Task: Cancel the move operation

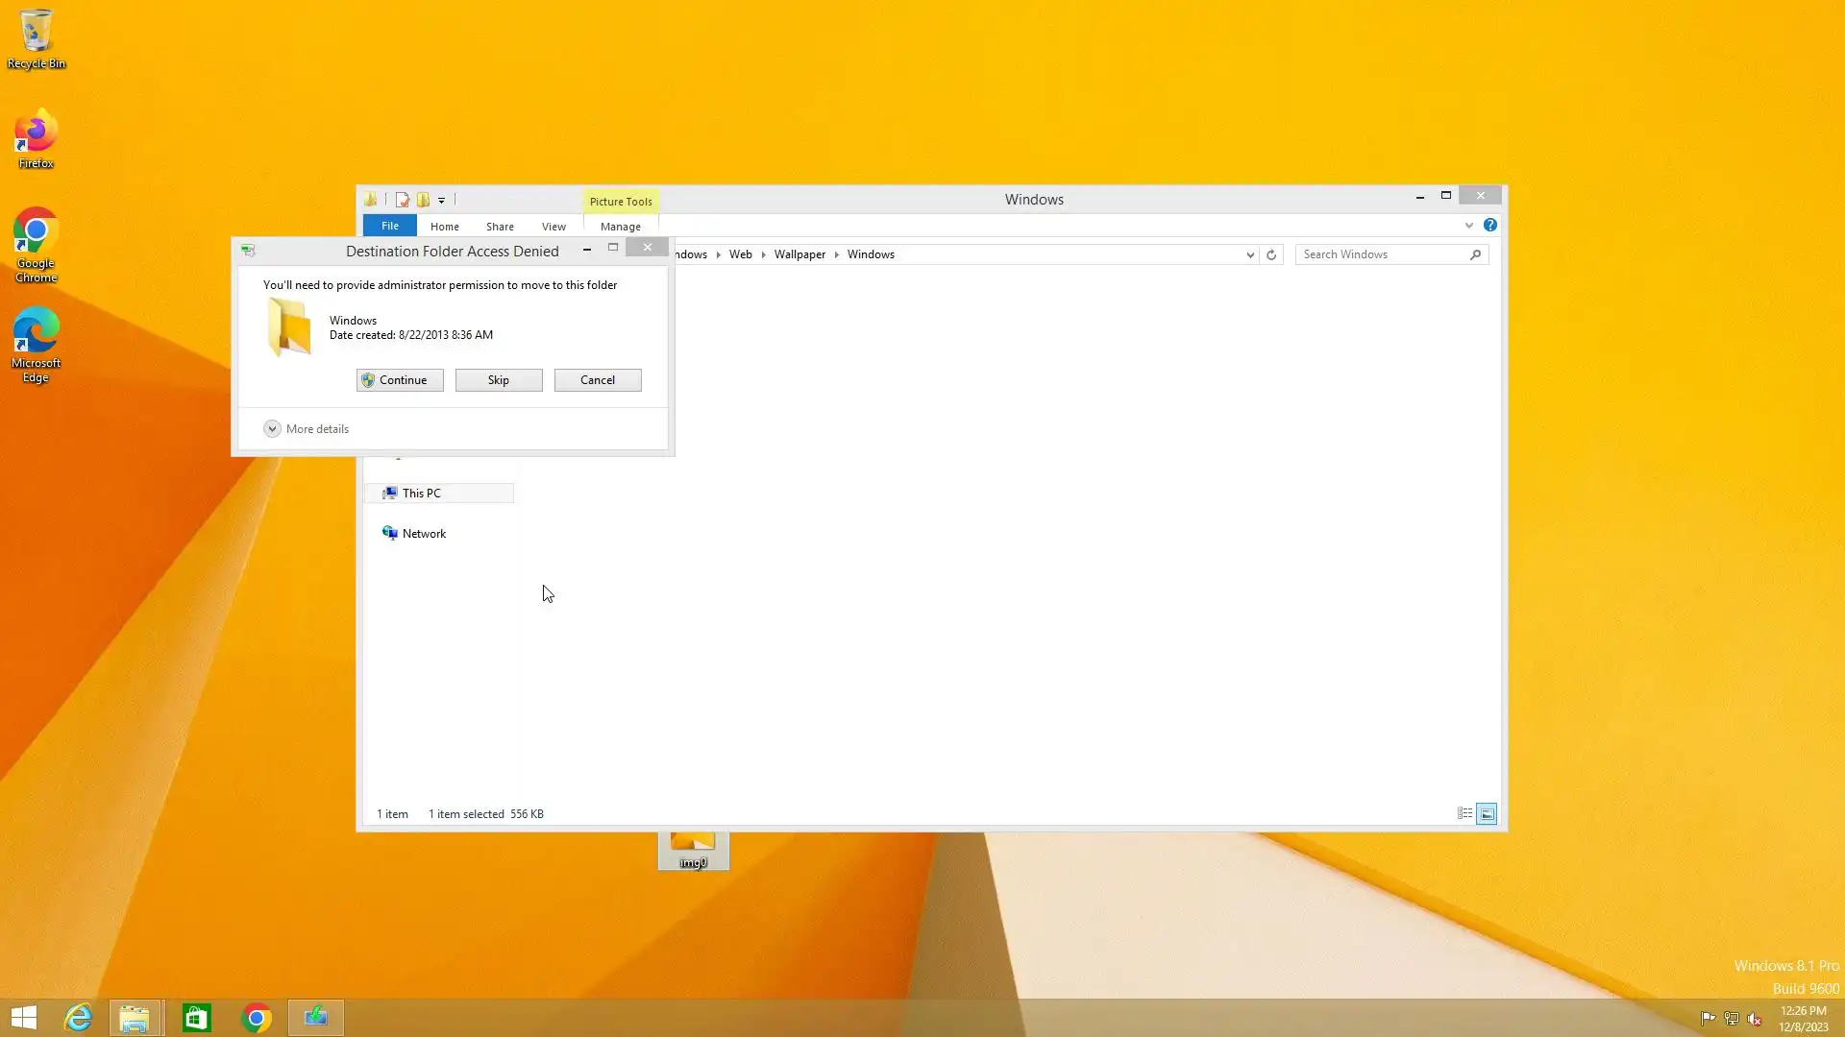Action: [597, 379]
